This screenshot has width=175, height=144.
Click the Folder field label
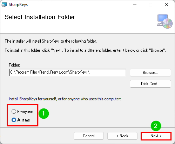(14, 65)
